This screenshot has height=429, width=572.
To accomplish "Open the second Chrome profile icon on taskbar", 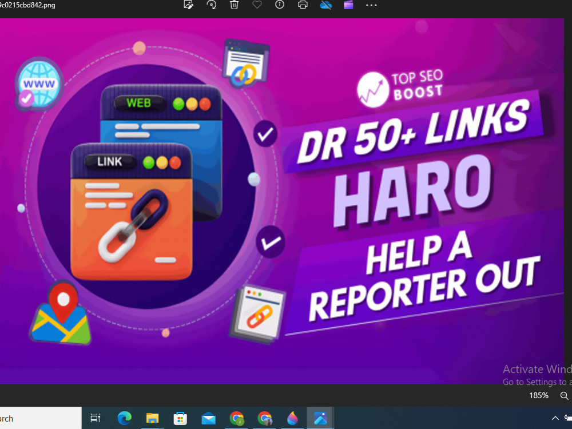I will 264,418.
